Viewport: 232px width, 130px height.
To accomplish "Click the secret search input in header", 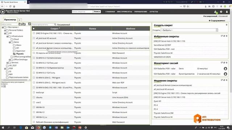I will click(x=82, y=12).
